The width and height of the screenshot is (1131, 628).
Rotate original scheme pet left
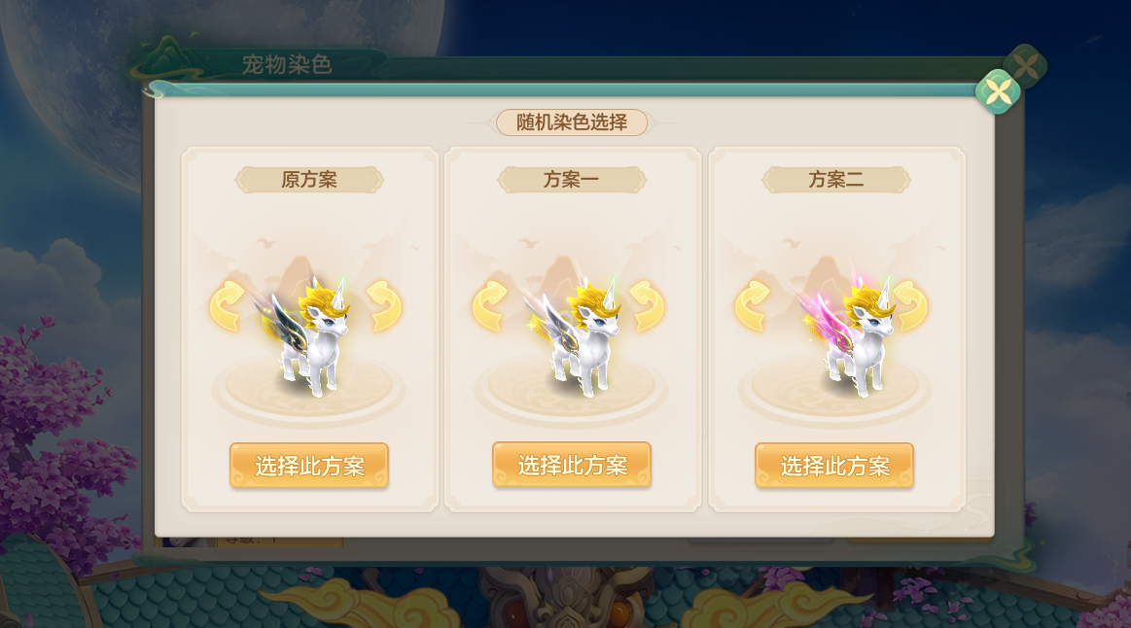tap(228, 306)
